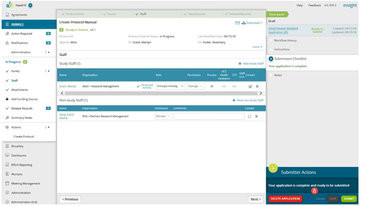Open the Biosafety module icon in sidebar
This screenshot has width=366, height=206.
tap(7, 146)
